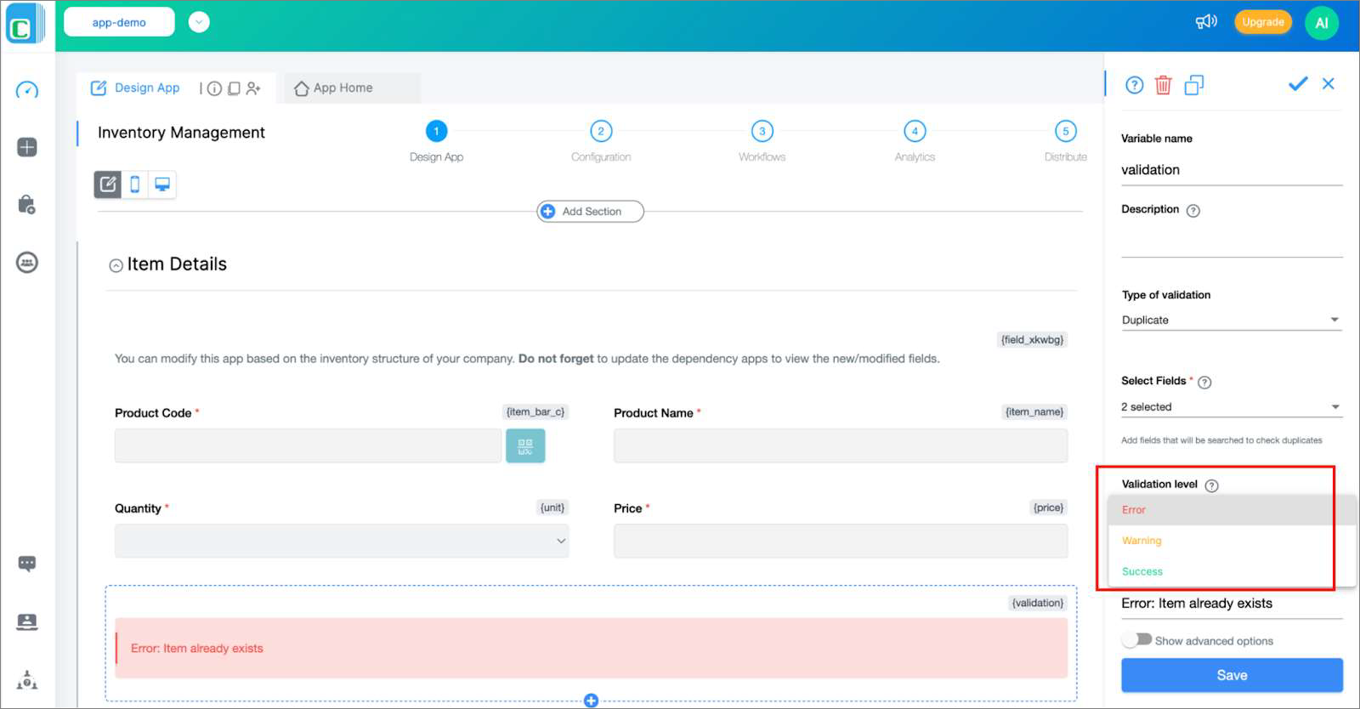1360x709 pixels.
Task: Click the {field_xkwbg} variable tag
Action: [x=1032, y=340]
